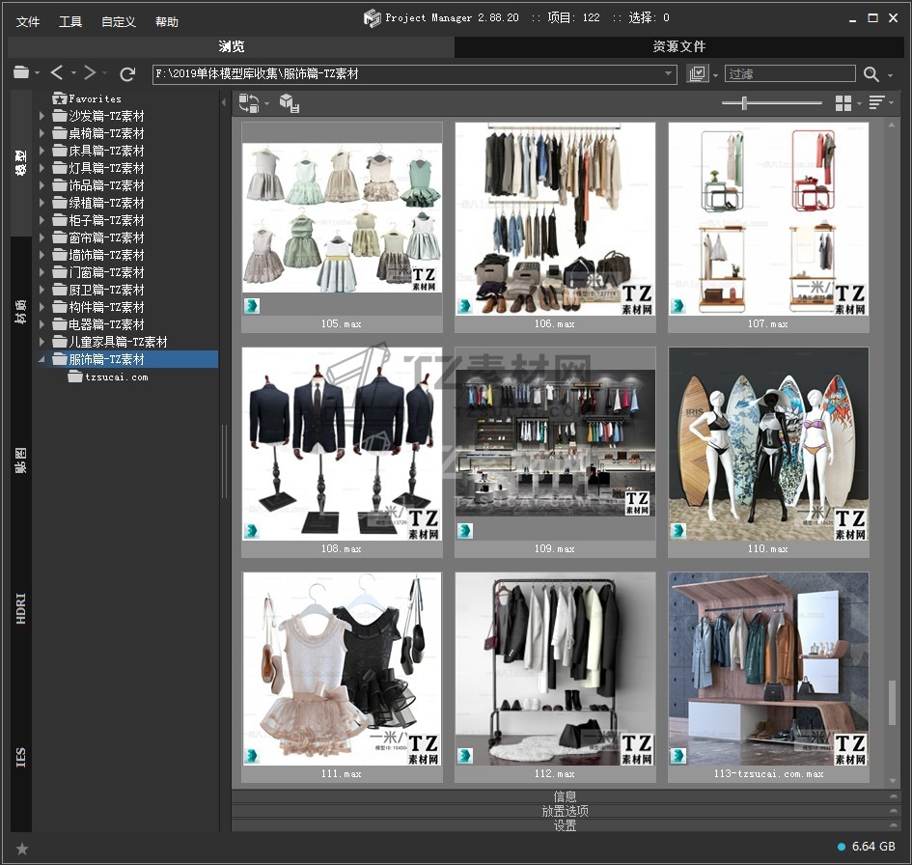
Task: Switch thumbnail view with the grid icon
Action: [843, 102]
